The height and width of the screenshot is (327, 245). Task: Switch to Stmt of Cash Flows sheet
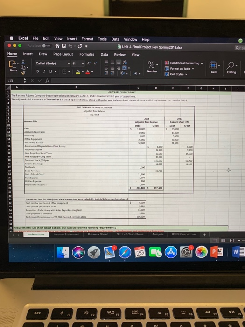pos(130,234)
